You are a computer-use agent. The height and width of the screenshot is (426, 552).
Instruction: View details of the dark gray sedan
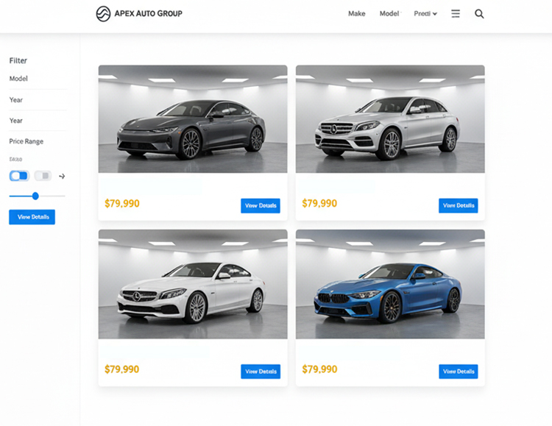click(261, 205)
